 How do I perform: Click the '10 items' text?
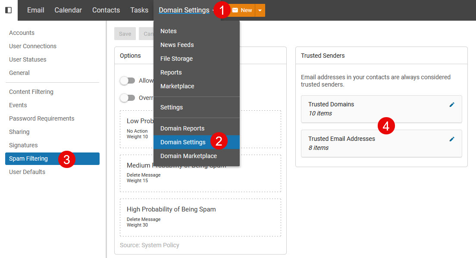320,113
